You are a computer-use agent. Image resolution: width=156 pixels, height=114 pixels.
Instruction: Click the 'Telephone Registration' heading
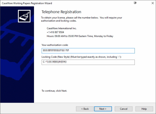pyautogui.click(x=61, y=12)
